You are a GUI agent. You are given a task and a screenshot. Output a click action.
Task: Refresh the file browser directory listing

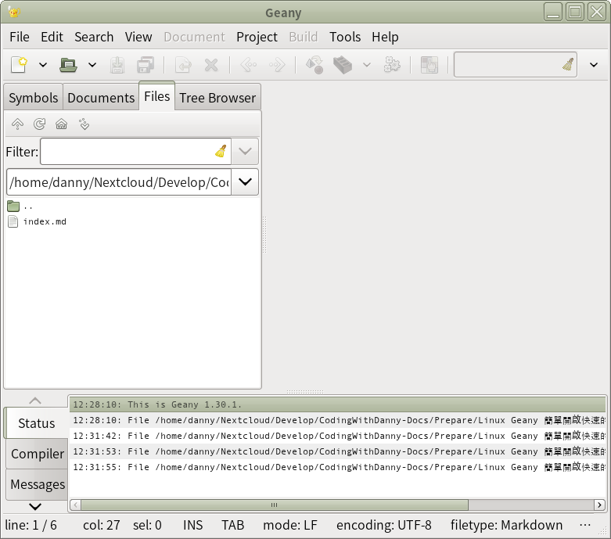click(x=39, y=124)
